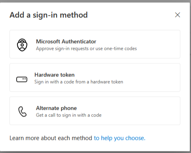Viewport: 191px width, 153px height.
Task: Select the Alternate phone title text
Action: pos(56,108)
